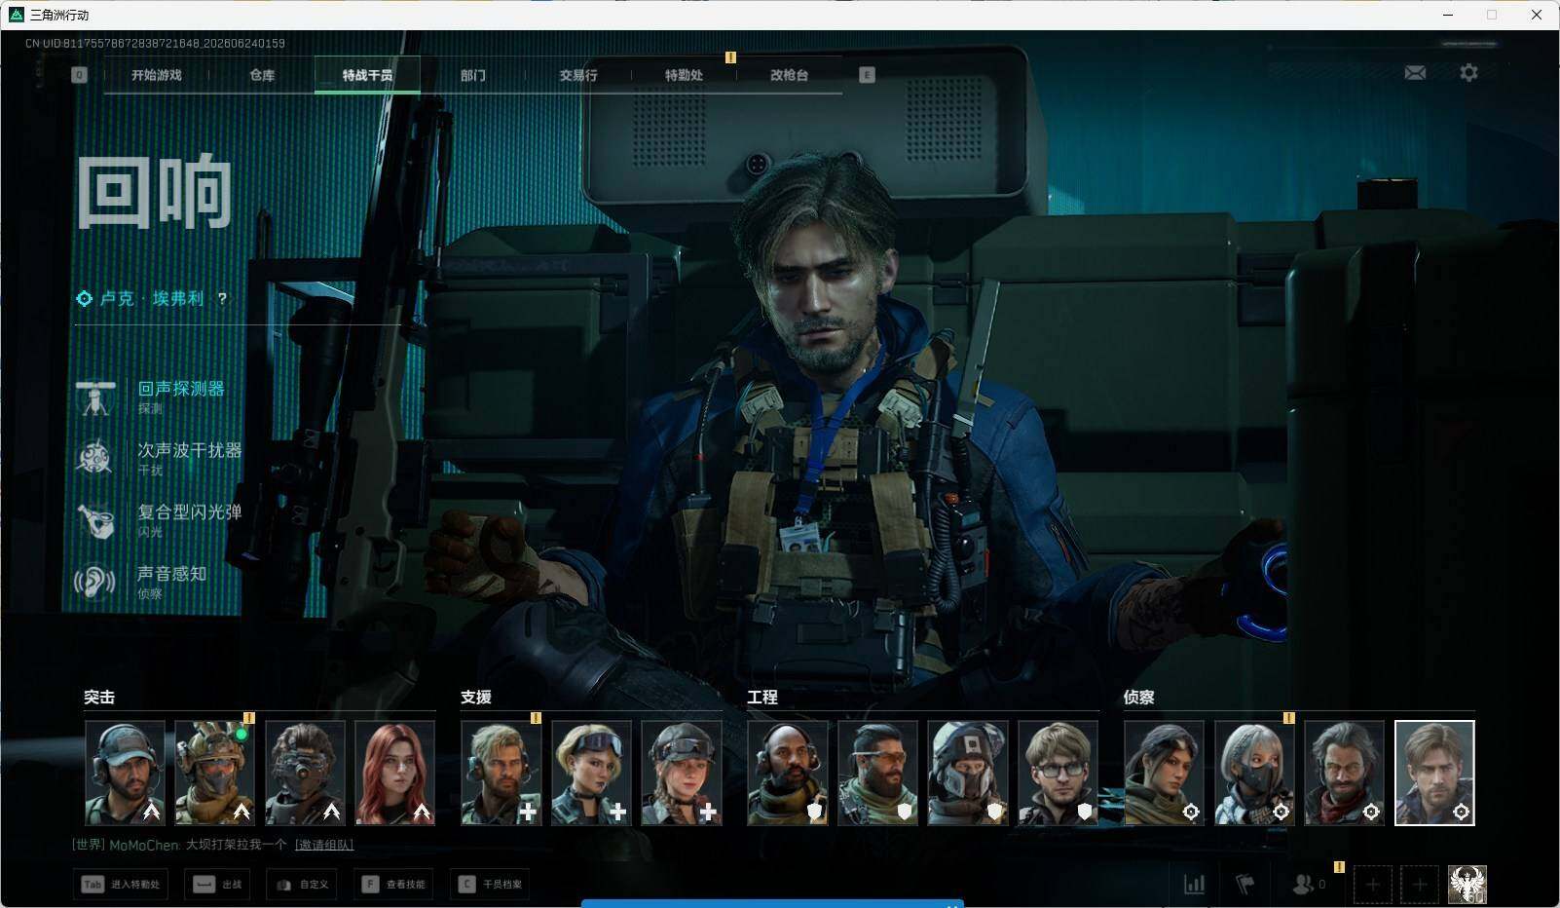The image size is (1560, 908).
Task: Click the second empty squad slot plus
Action: pyautogui.click(x=1419, y=885)
